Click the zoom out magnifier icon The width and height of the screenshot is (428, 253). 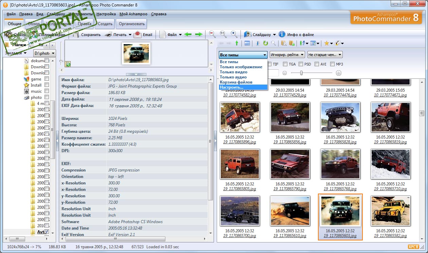[x=212, y=34]
